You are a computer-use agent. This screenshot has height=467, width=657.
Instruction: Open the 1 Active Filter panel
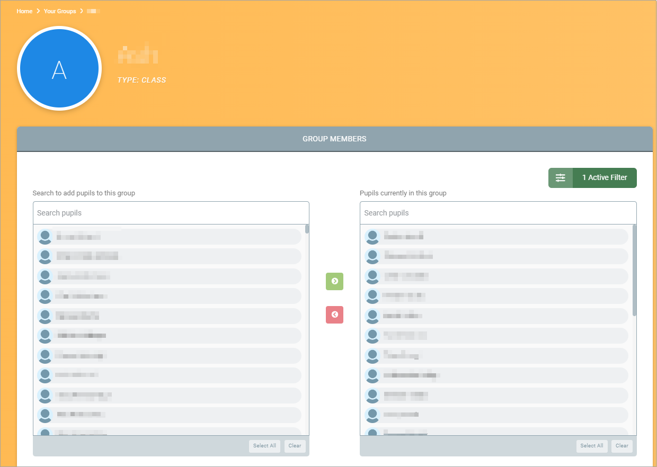[605, 177]
